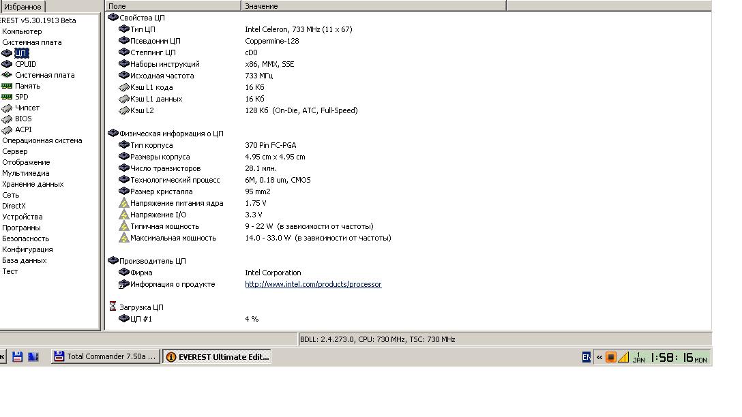
Task: Open the Intel product information link
Action: coord(313,284)
